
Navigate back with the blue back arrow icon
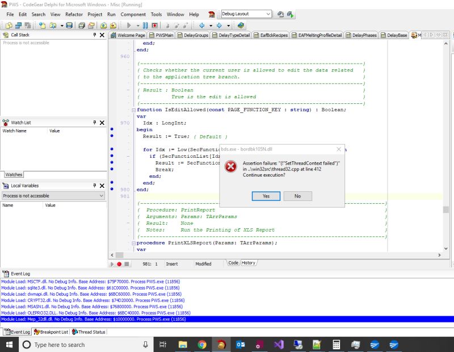[x=202, y=26]
